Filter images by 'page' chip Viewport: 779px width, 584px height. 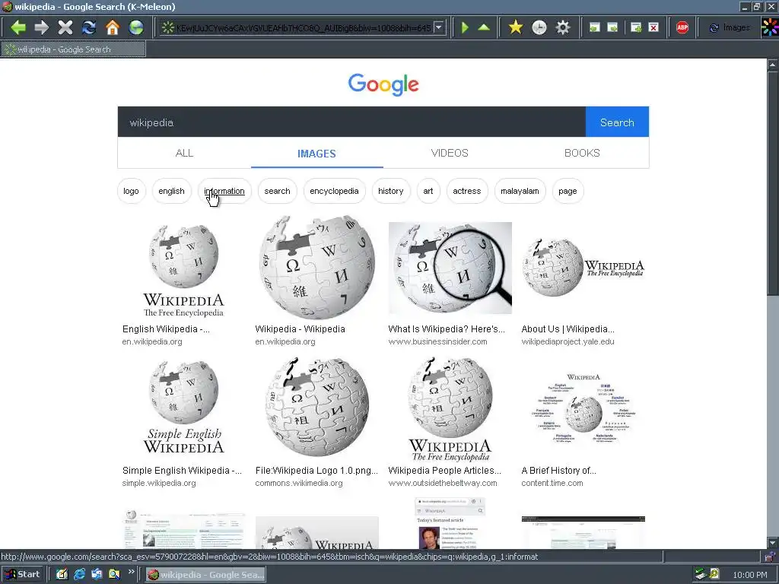tap(568, 191)
